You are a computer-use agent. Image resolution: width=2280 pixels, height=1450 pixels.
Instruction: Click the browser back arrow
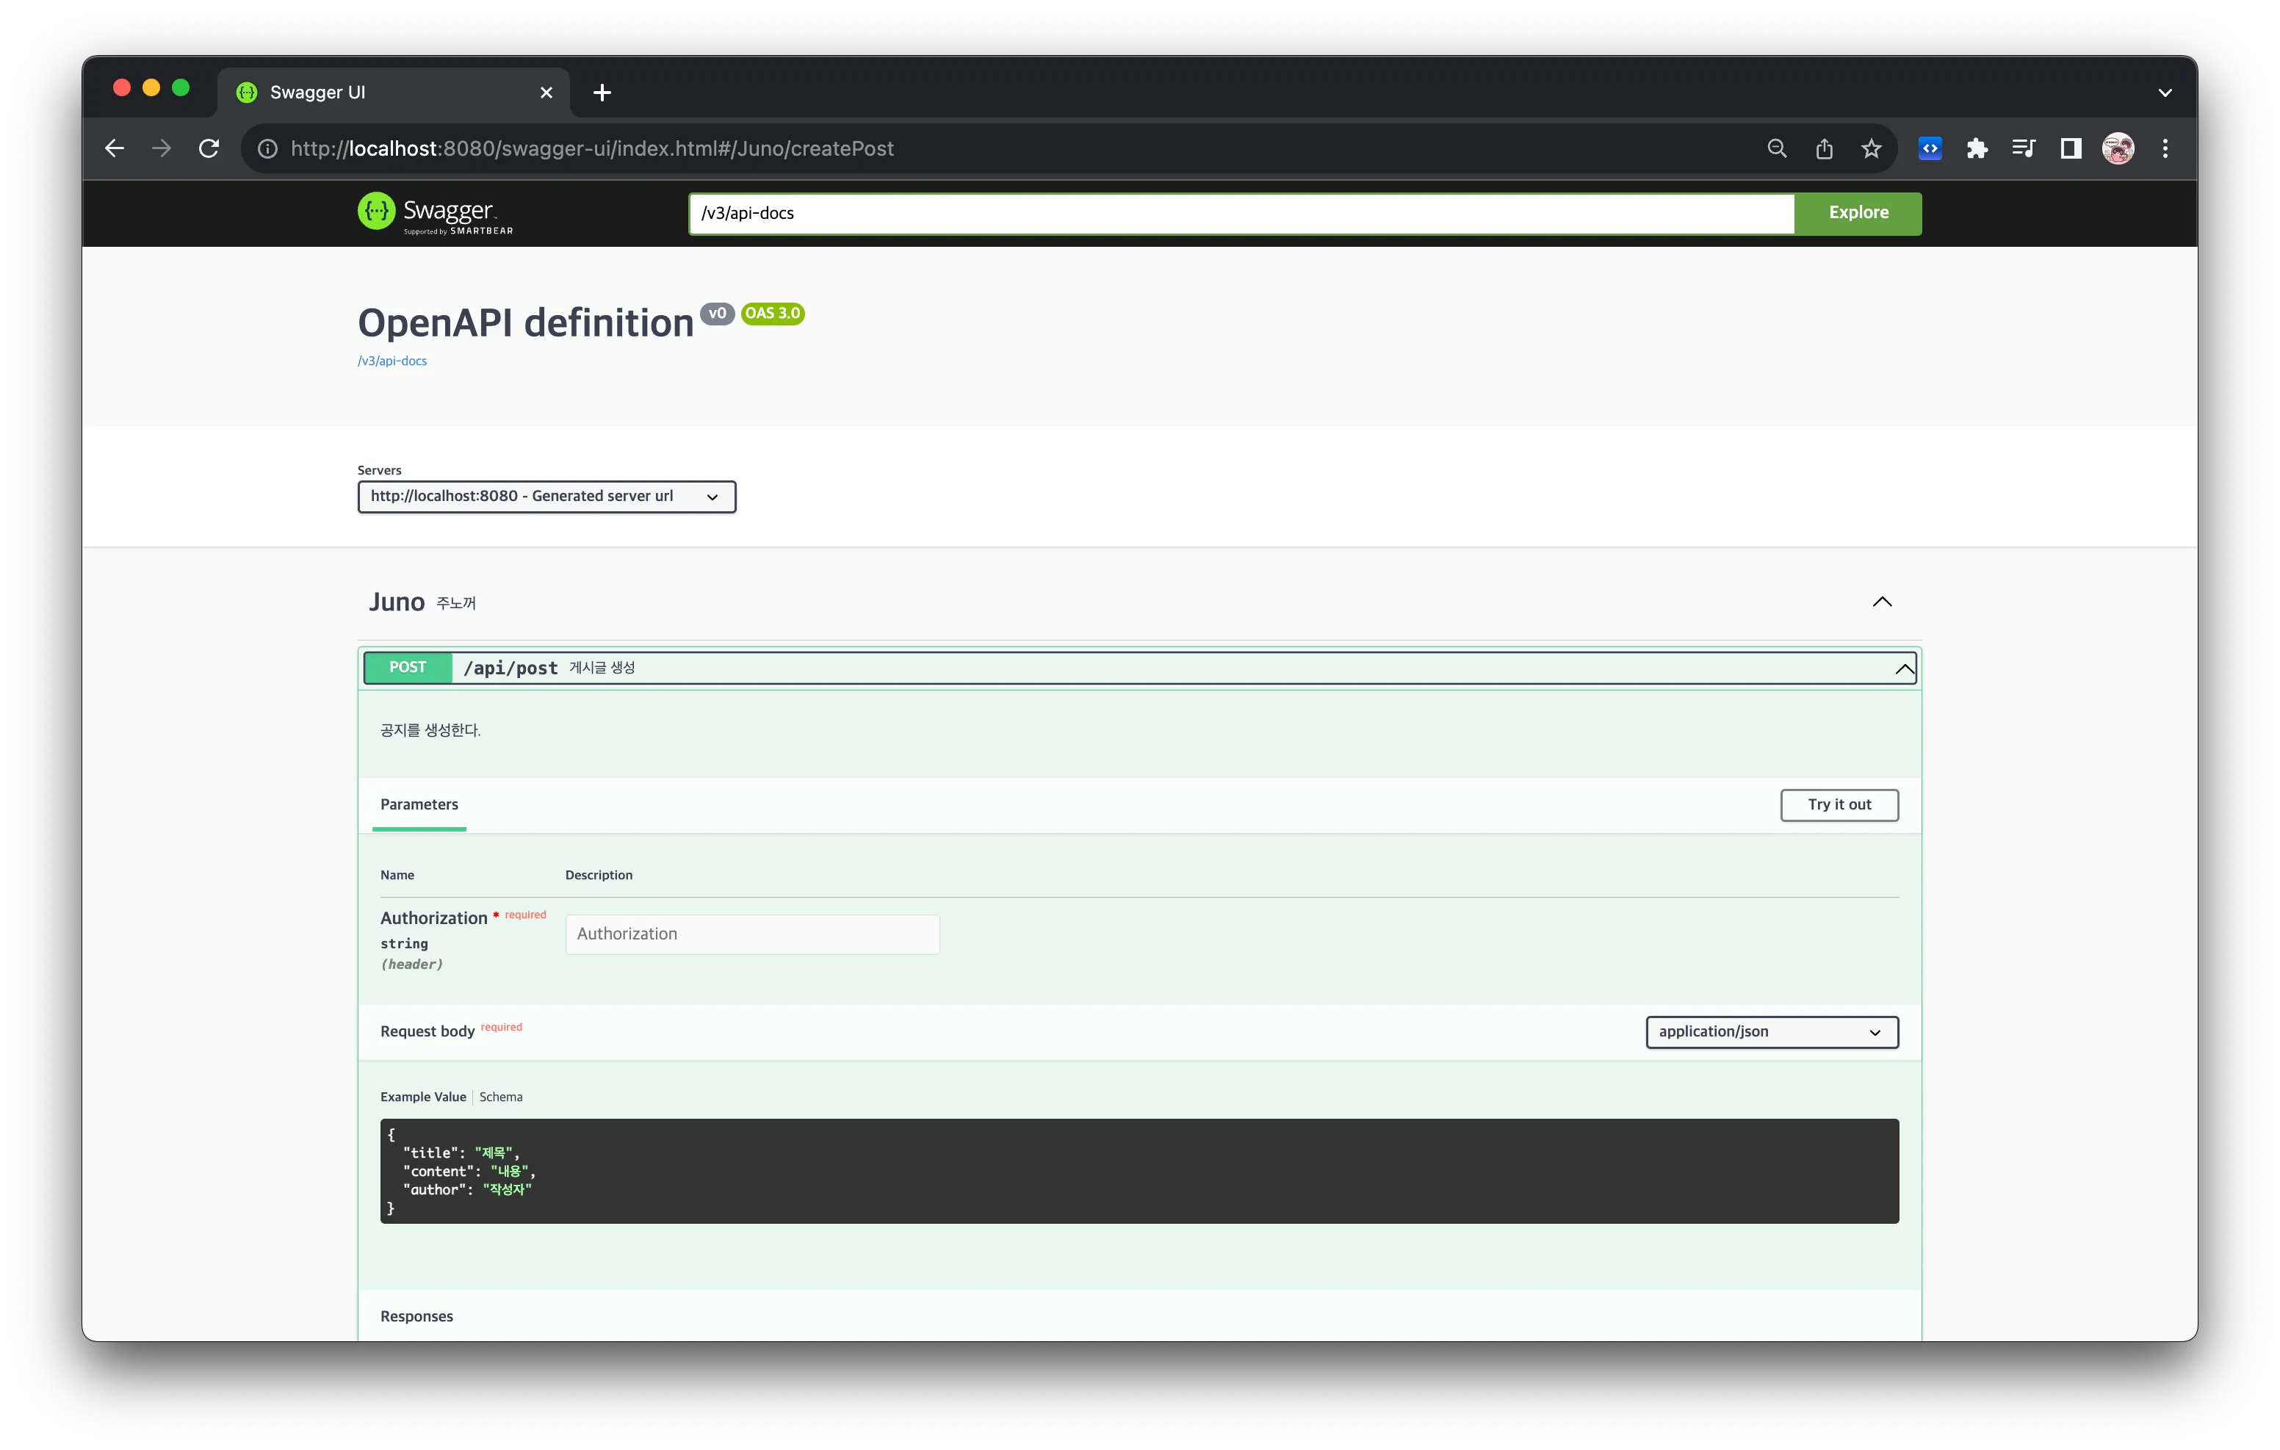pos(115,148)
